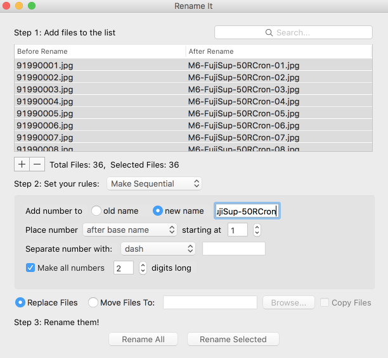
Task: Click the new name text field
Action: pos(247,211)
